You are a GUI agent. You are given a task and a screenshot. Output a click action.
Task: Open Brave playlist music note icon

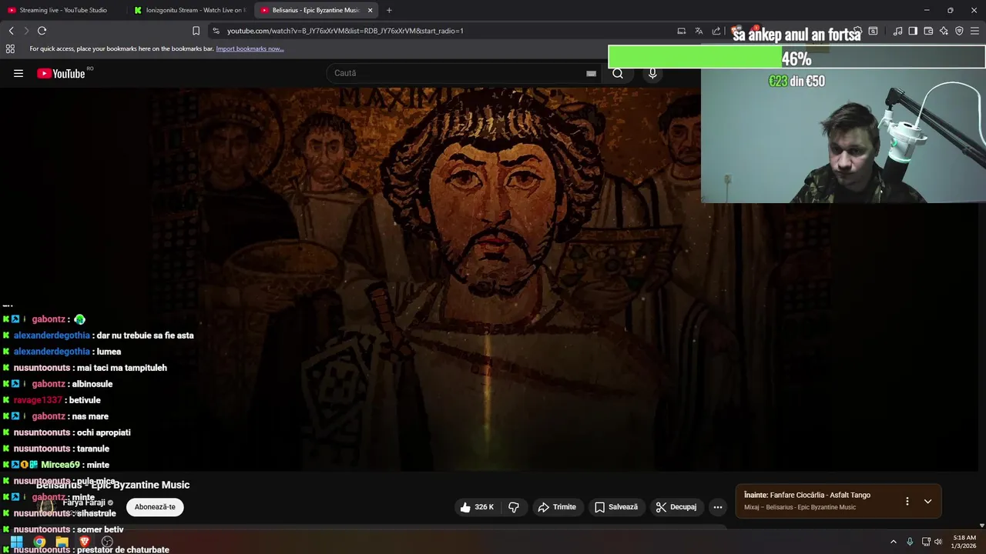(x=897, y=31)
